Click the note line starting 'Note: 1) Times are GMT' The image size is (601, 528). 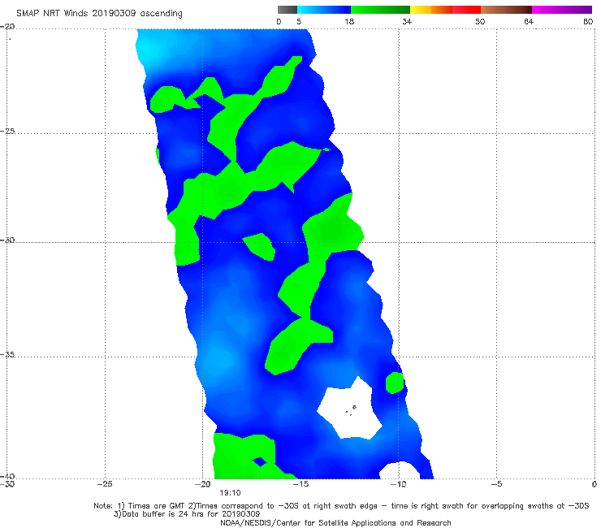[x=341, y=506]
